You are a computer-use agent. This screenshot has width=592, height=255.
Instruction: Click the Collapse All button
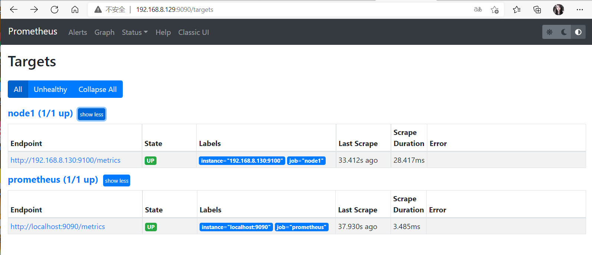point(98,89)
